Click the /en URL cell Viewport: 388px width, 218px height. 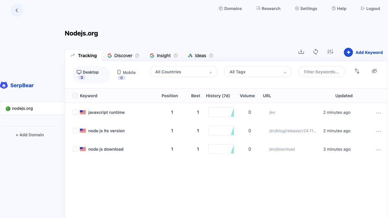[x=272, y=112]
